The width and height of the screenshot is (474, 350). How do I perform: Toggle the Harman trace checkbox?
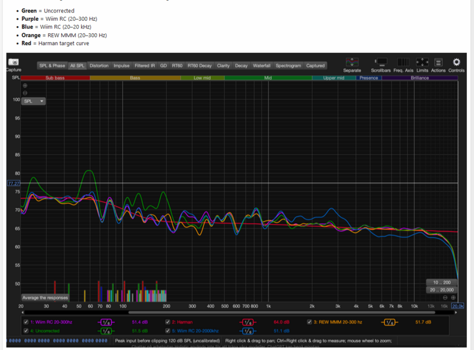(168, 322)
